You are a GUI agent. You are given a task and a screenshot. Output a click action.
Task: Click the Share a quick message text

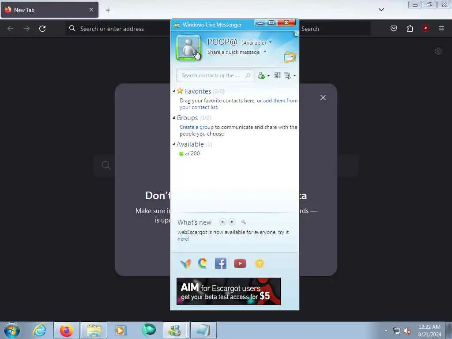[x=234, y=52]
